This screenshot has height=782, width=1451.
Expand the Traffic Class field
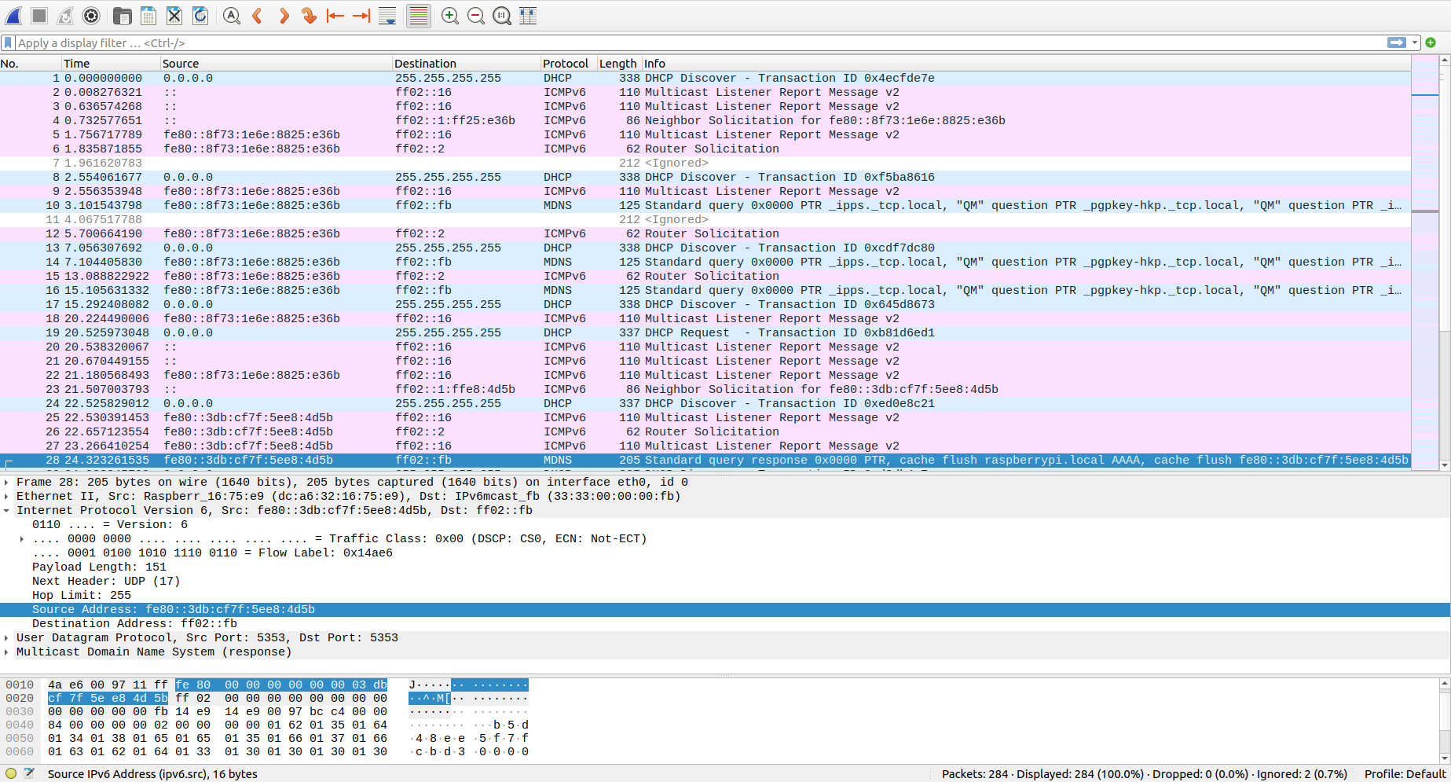tap(22, 538)
